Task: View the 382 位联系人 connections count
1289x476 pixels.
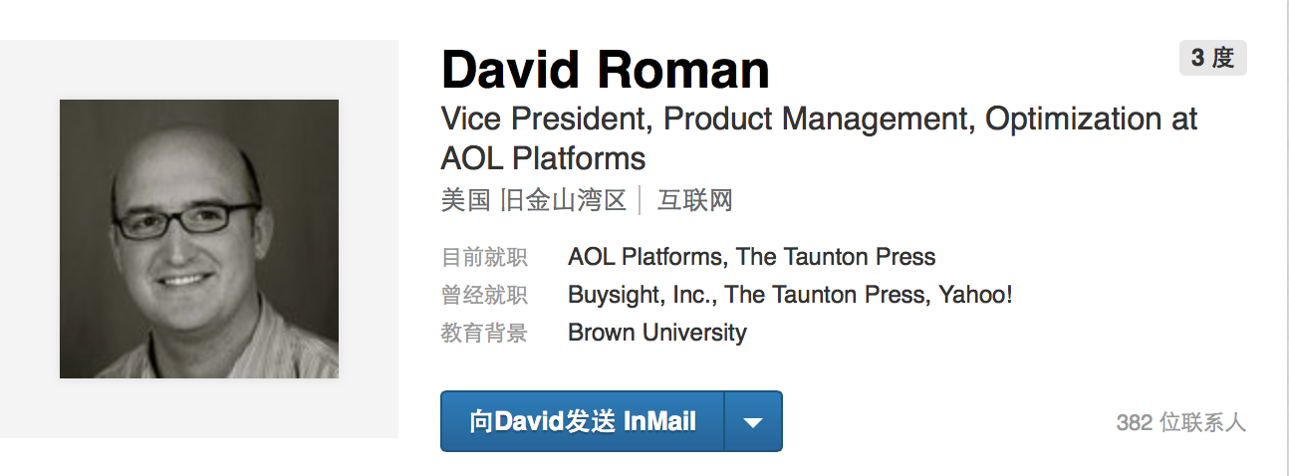Action: (x=1180, y=422)
